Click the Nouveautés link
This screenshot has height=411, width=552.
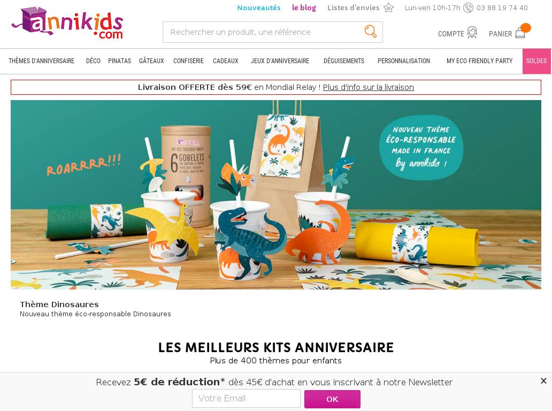pos(259,7)
